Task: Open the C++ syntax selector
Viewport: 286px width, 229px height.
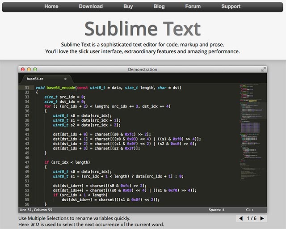Action: (250, 209)
